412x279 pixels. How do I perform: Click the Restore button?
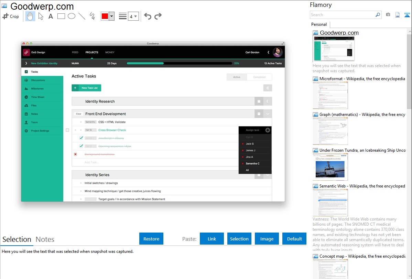(x=151, y=239)
